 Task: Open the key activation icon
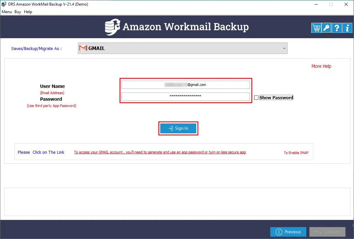point(326,28)
